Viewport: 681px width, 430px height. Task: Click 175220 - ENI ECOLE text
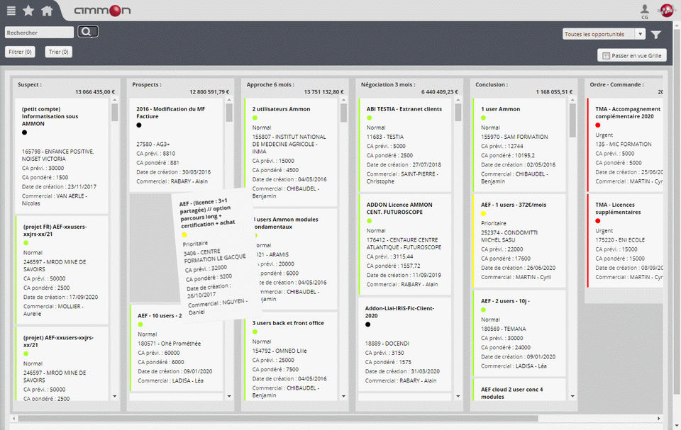click(620, 240)
